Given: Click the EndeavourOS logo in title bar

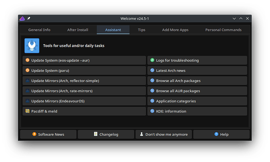Looking at the screenshot, I should point(22,19).
